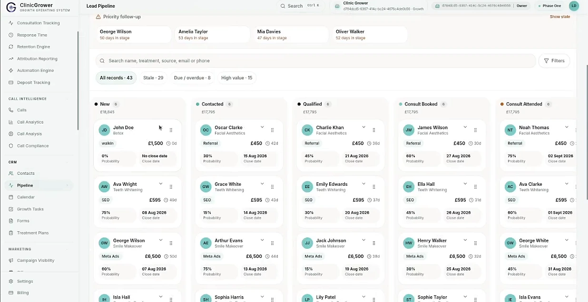Open George Wilson priority follow-up card
588x302 pixels.
(134, 35)
